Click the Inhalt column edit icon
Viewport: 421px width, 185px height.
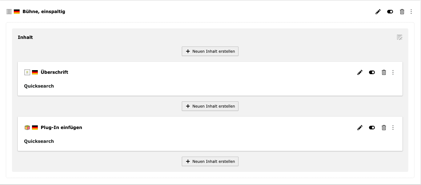[x=400, y=37]
